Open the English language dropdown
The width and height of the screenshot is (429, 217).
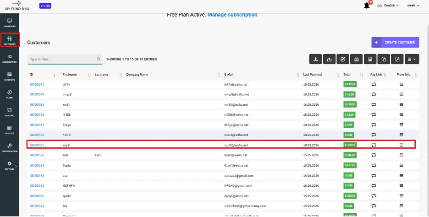(x=388, y=5)
